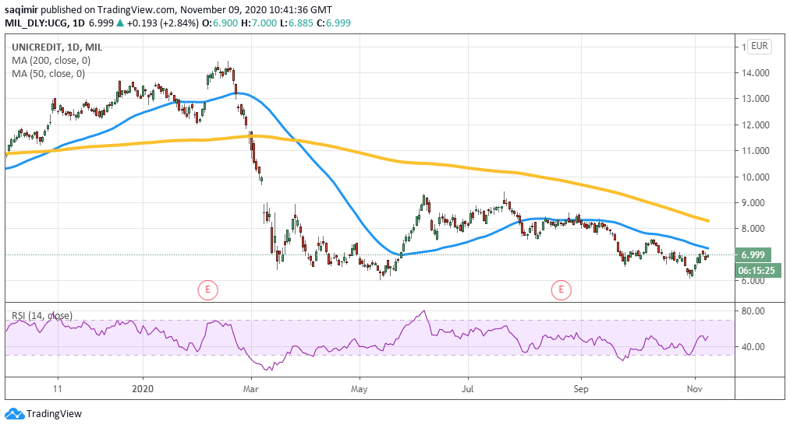Click the earnings marker near late August
790x428 pixels.
(x=561, y=289)
